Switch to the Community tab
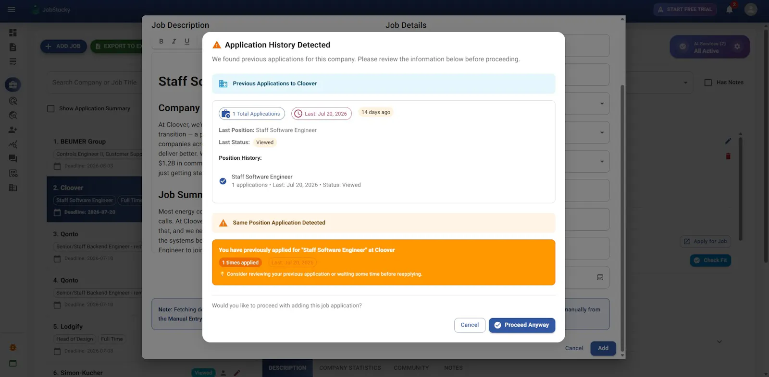 click(411, 368)
